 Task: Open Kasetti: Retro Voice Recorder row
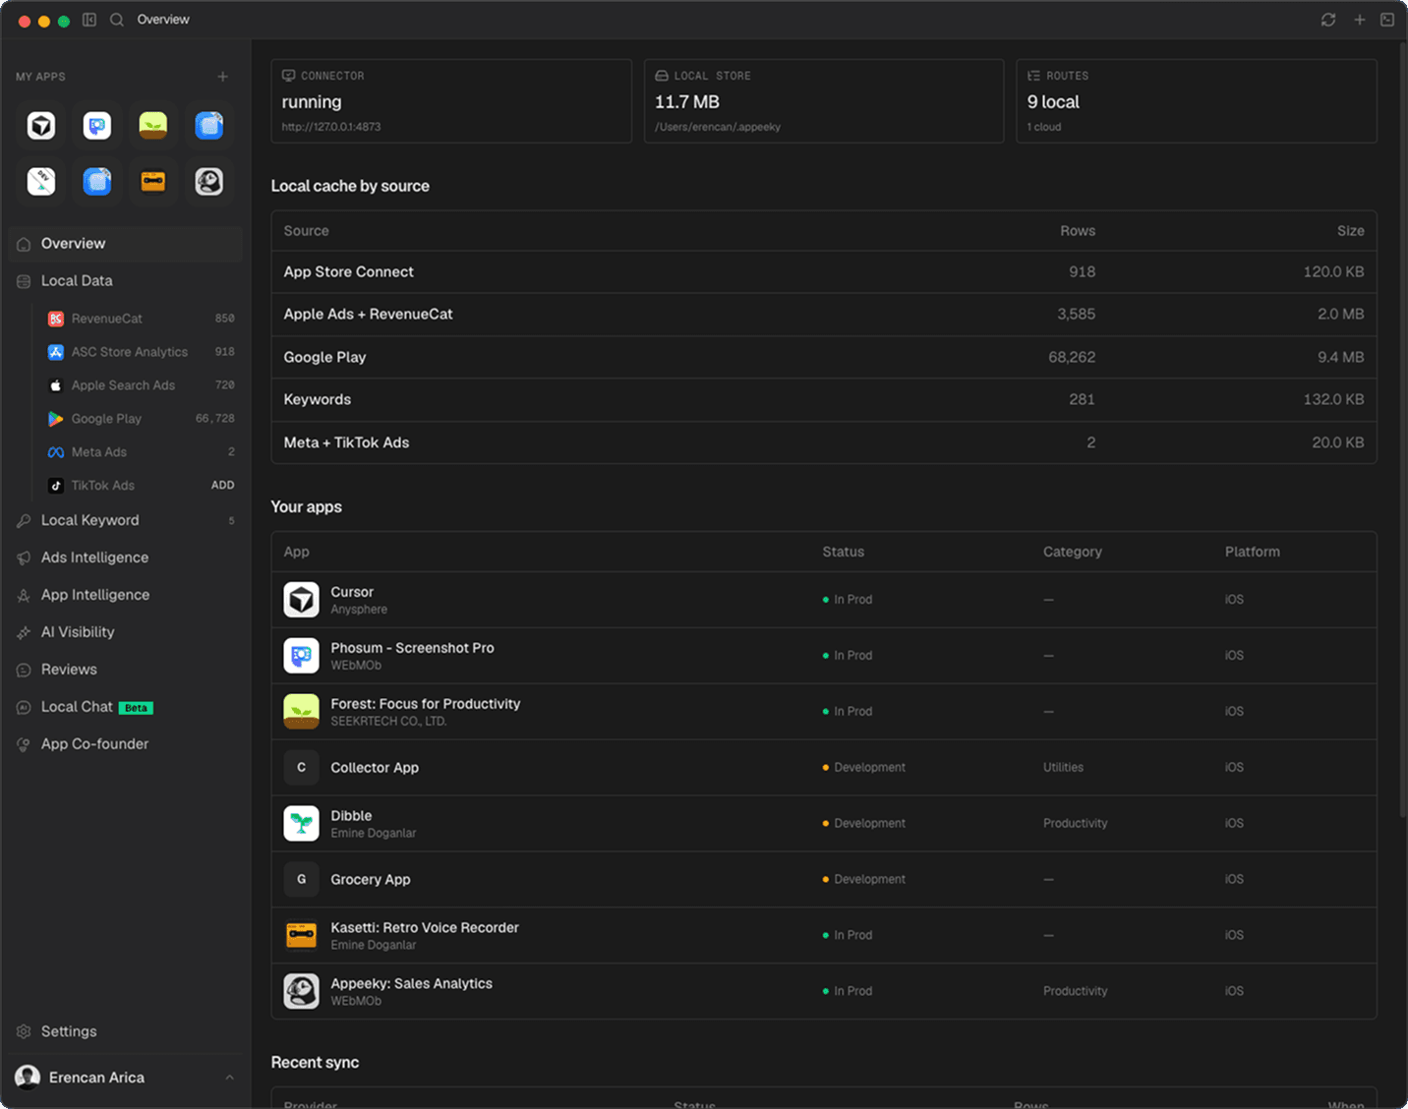click(x=824, y=936)
